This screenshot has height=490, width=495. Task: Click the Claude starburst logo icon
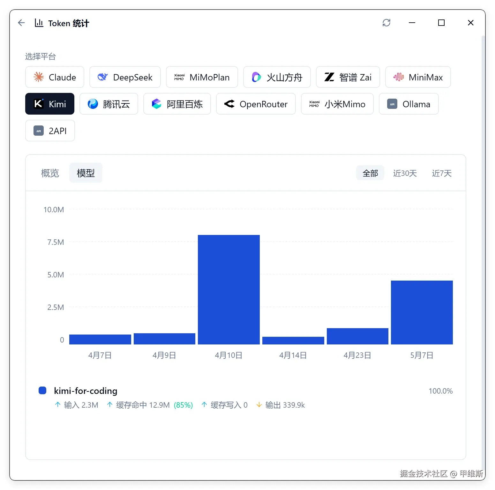[39, 77]
